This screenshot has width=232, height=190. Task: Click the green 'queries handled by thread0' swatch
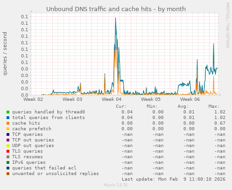[8, 112]
